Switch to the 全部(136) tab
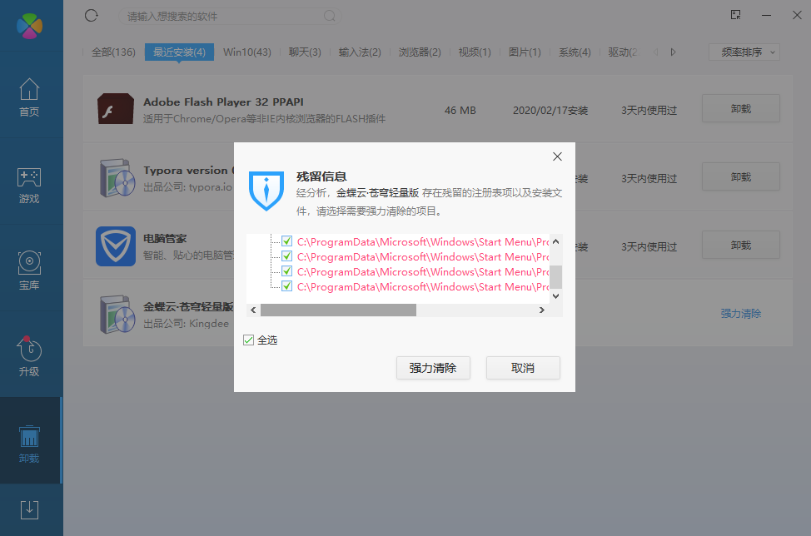This screenshot has height=536, width=811. [x=113, y=52]
